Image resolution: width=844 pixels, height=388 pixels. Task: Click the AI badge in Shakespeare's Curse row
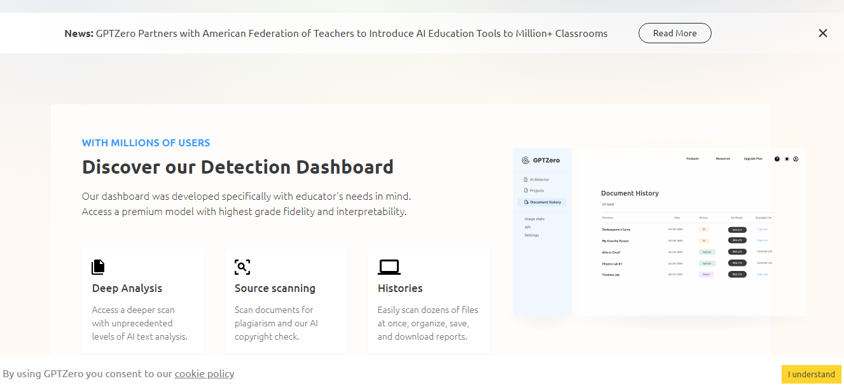point(703,229)
